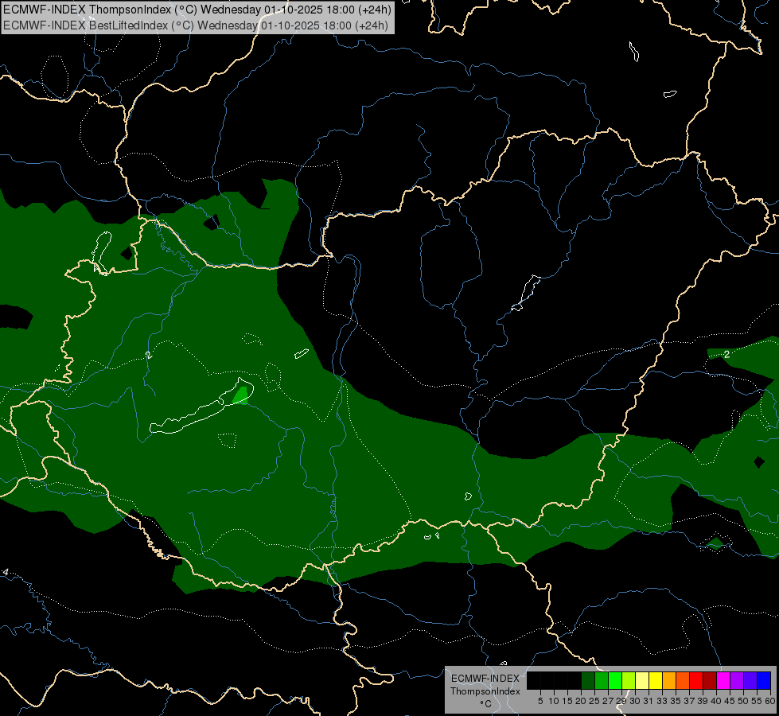Pick the yellow-green 29–30 legend swatch

tap(629, 681)
